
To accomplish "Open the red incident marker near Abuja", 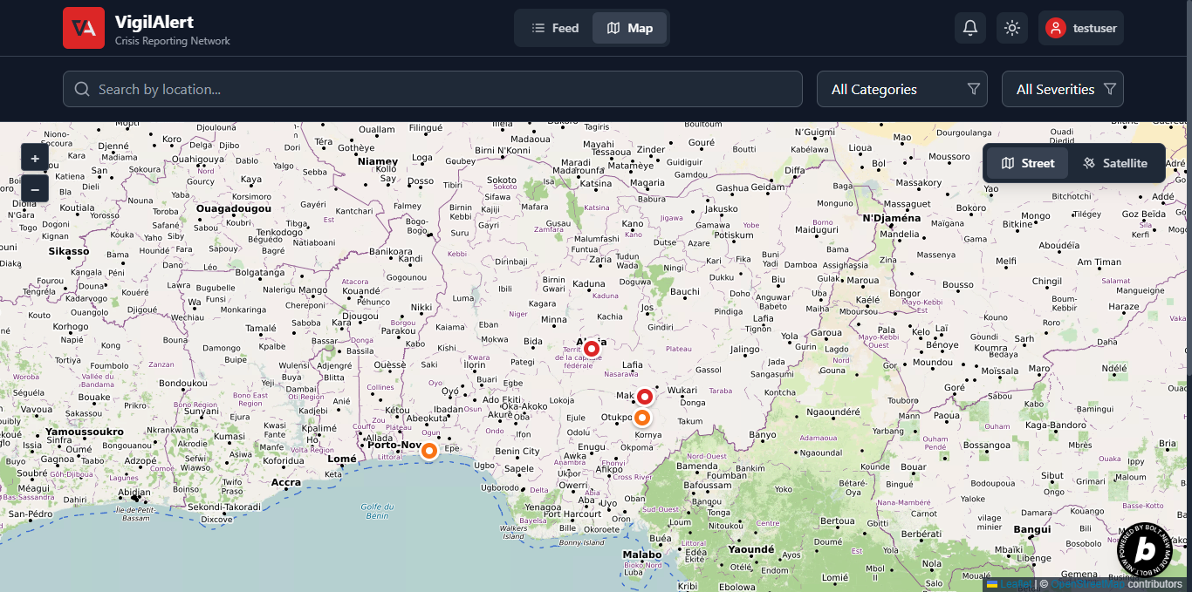I will point(592,349).
